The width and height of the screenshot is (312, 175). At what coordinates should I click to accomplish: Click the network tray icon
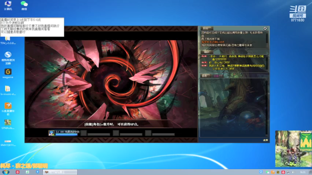[x=288, y=172]
